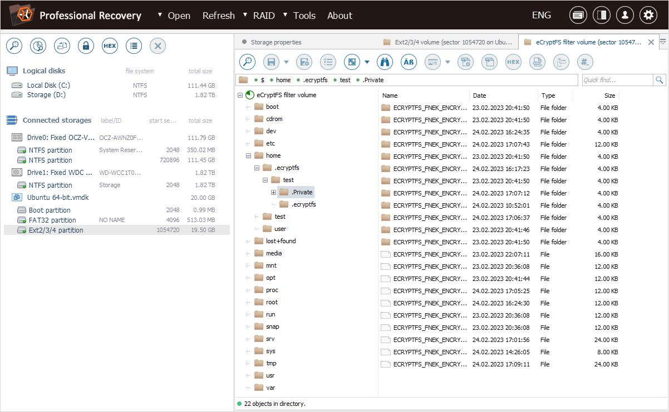Viewport: 669px width, 412px height.
Task: Open the view mode dropdown arrow in toolbar
Action: point(367,62)
